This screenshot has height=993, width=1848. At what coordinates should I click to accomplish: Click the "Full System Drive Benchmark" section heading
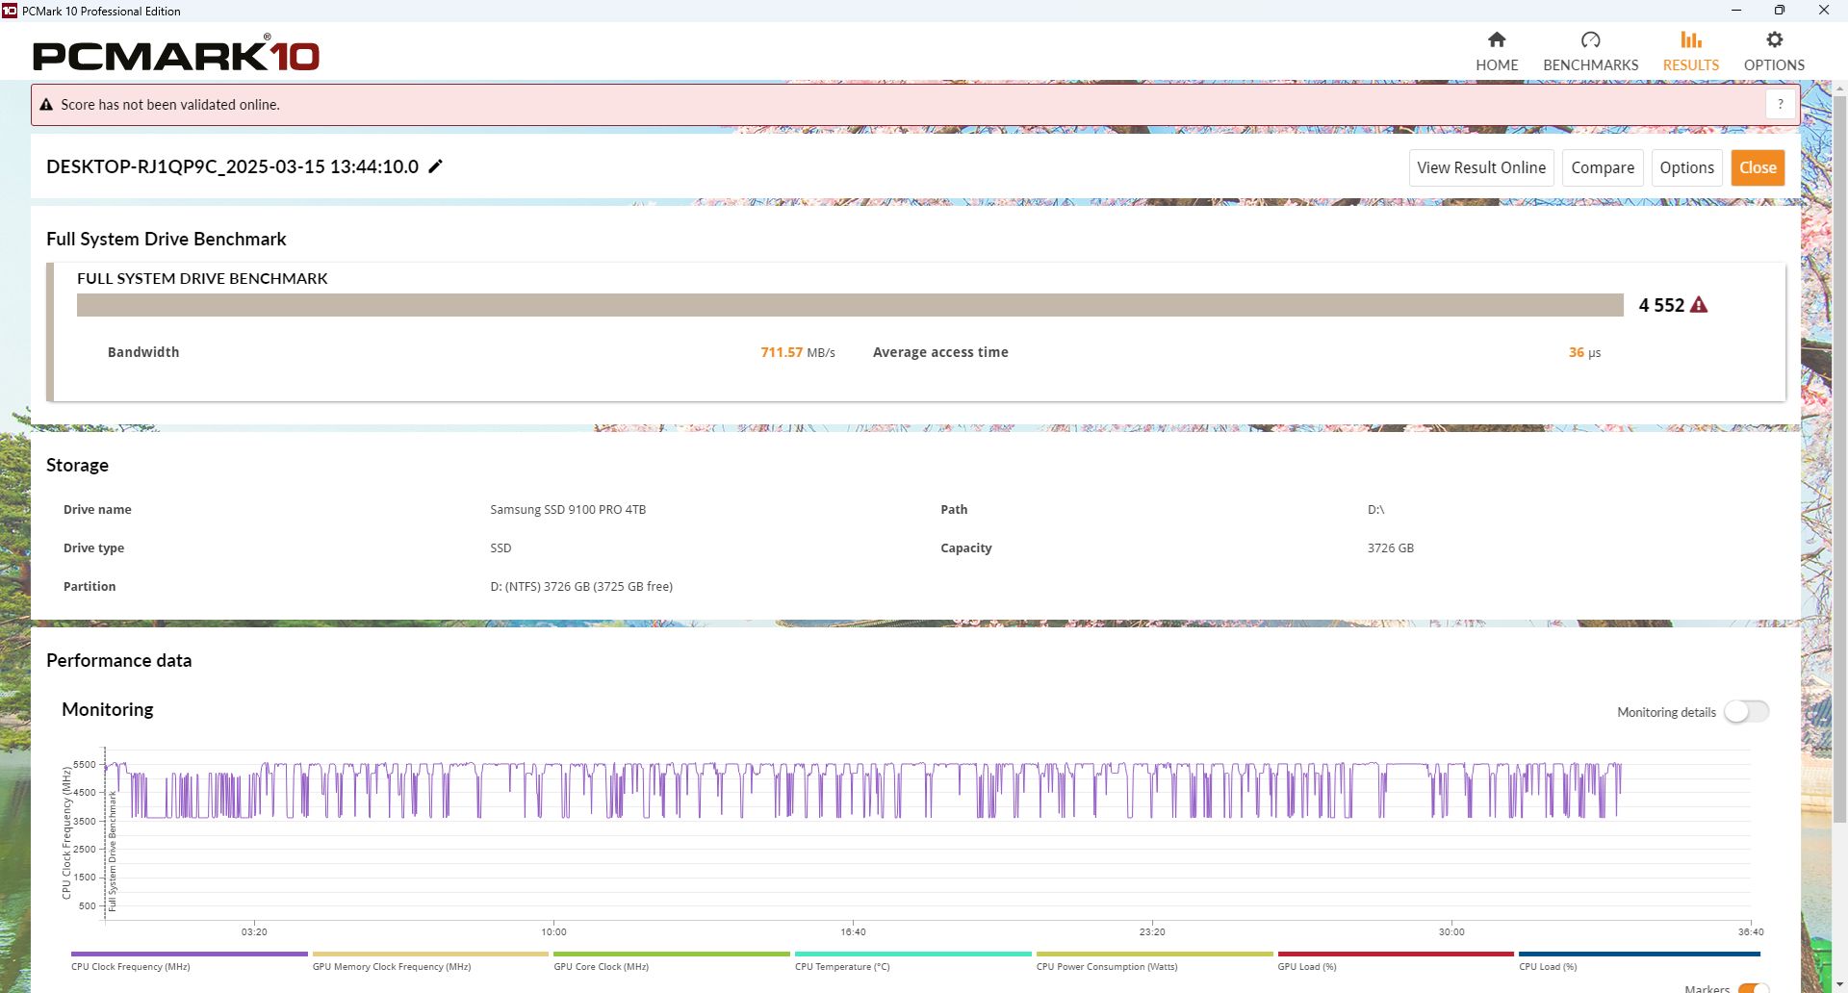point(167,239)
